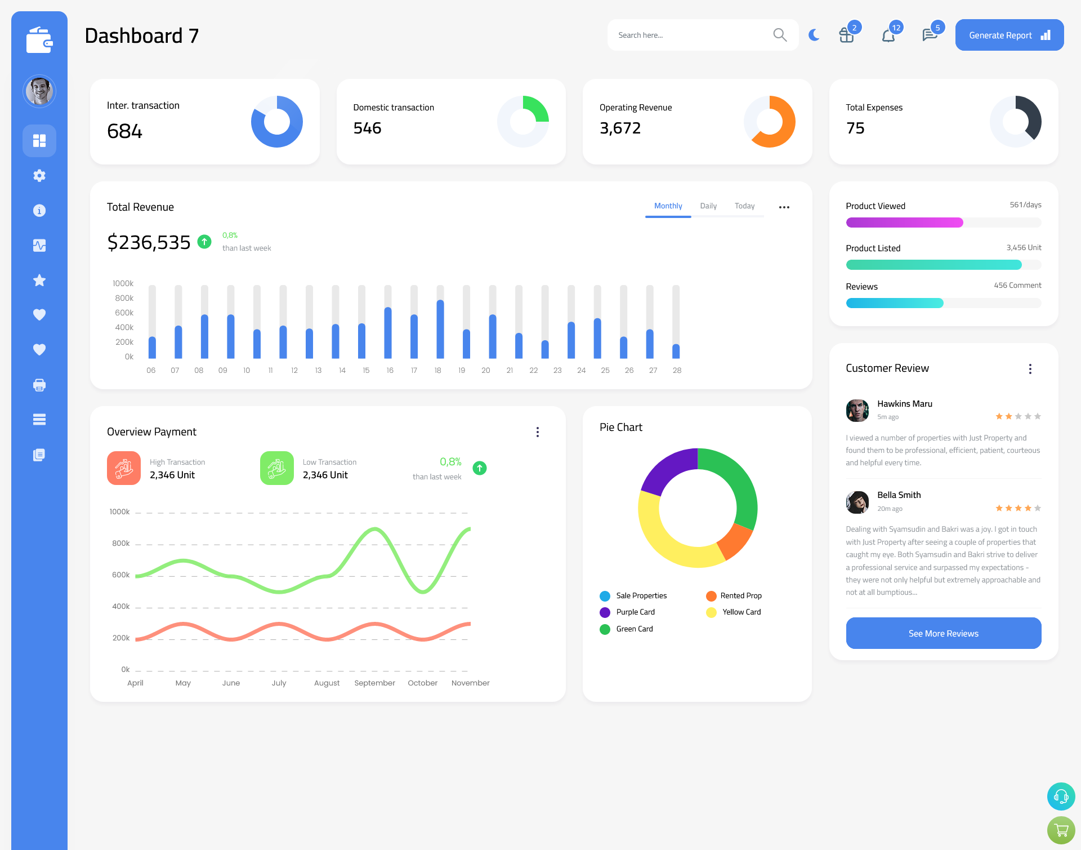Open the print/export sidebar icon
This screenshot has height=850, width=1081.
39,385
